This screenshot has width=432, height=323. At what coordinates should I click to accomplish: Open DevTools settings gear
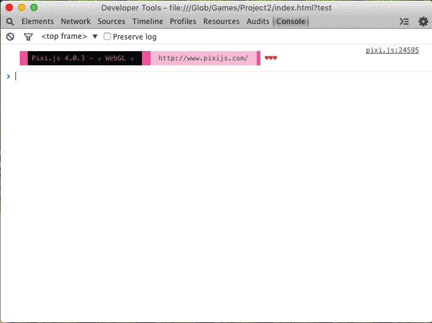coord(423,22)
